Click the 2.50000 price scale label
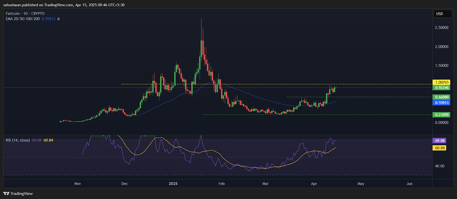 click(x=442, y=28)
